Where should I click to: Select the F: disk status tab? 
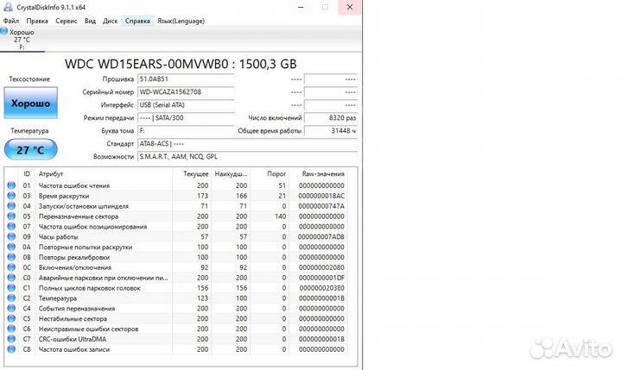pyautogui.click(x=22, y=40)
